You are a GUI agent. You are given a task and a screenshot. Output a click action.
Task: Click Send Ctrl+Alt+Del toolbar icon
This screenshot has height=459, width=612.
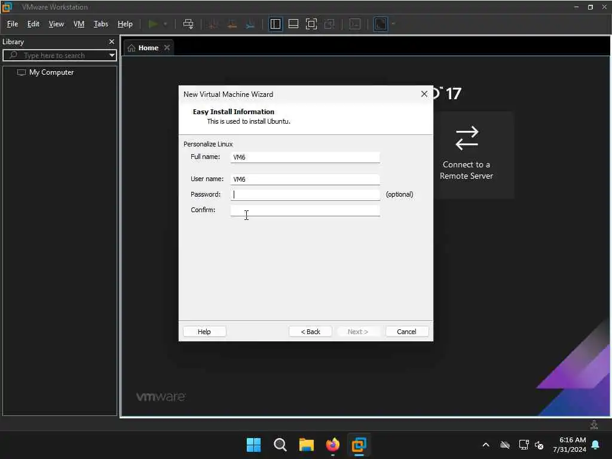point(188,24)
